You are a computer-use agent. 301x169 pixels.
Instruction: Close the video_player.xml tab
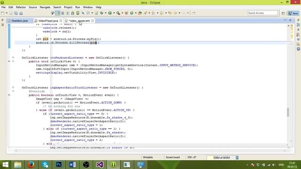tap(93, 21)
